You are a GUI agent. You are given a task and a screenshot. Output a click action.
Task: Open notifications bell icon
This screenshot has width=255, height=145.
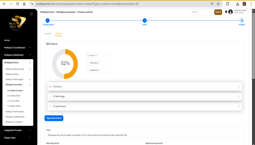point(226,12)
